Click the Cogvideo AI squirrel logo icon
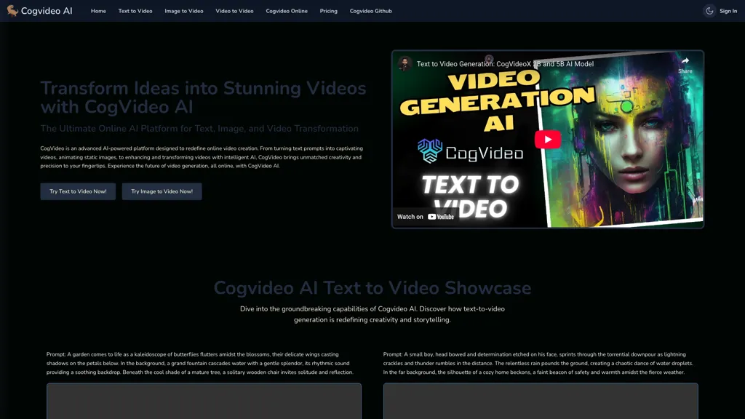The height and width of the screenshot is (419, 745). [12, 10]
